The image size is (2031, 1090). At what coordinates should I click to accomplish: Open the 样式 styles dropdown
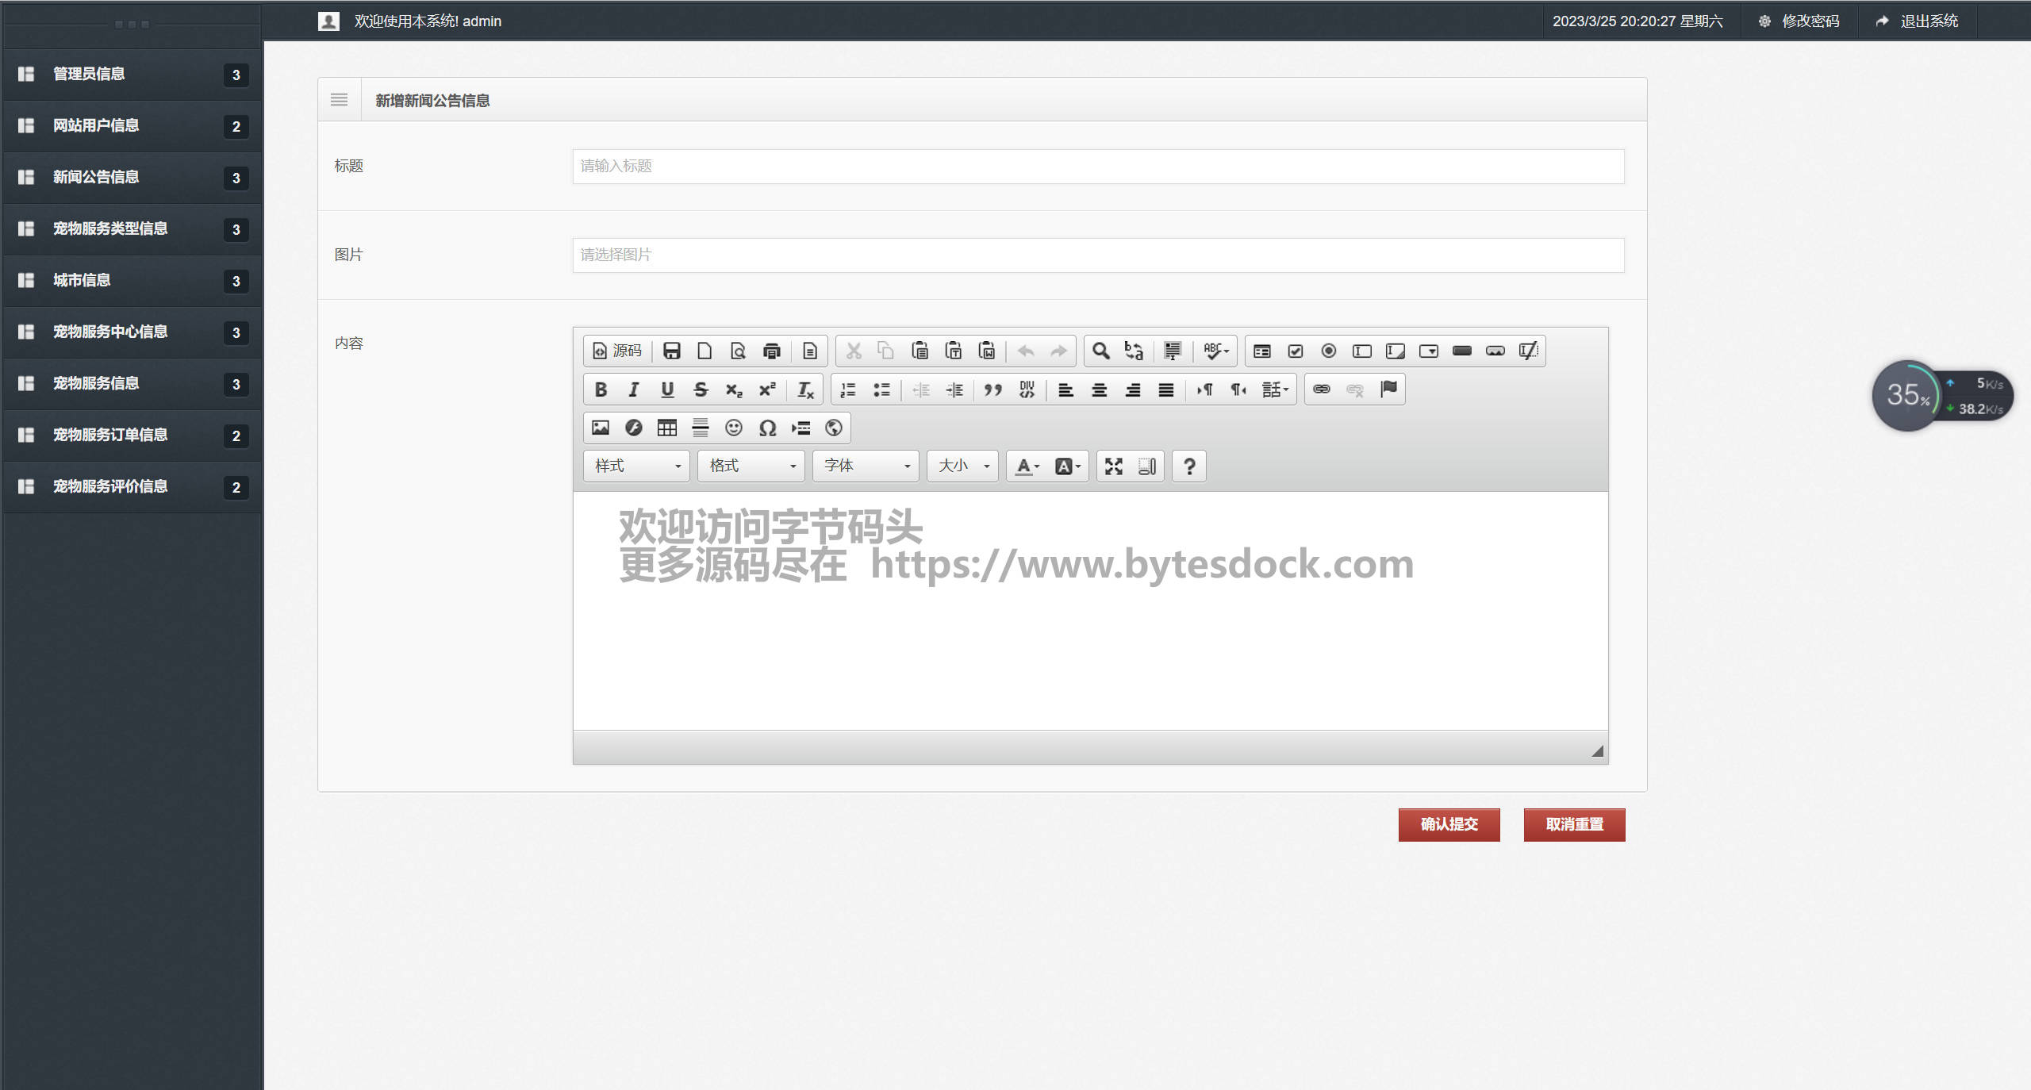click(637, 466)
